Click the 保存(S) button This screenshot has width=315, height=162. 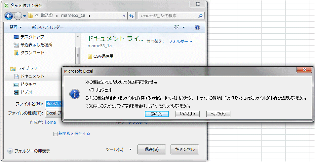tap(152, 149)
